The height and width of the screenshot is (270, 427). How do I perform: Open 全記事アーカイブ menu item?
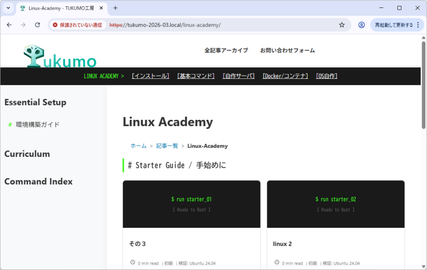(226, 50)
